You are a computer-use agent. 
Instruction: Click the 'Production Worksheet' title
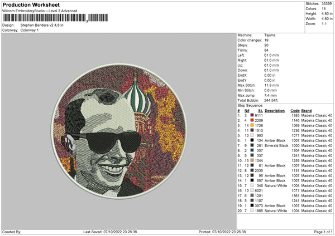[31, 4]
